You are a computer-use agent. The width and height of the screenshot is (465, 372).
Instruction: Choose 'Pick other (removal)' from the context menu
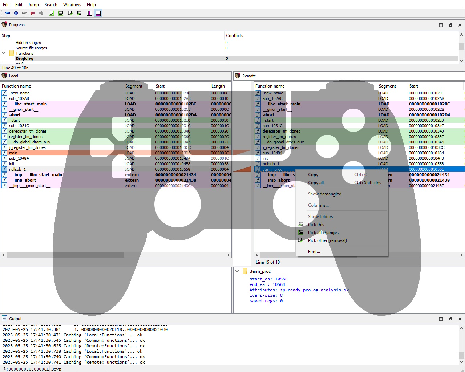point(326,240)
